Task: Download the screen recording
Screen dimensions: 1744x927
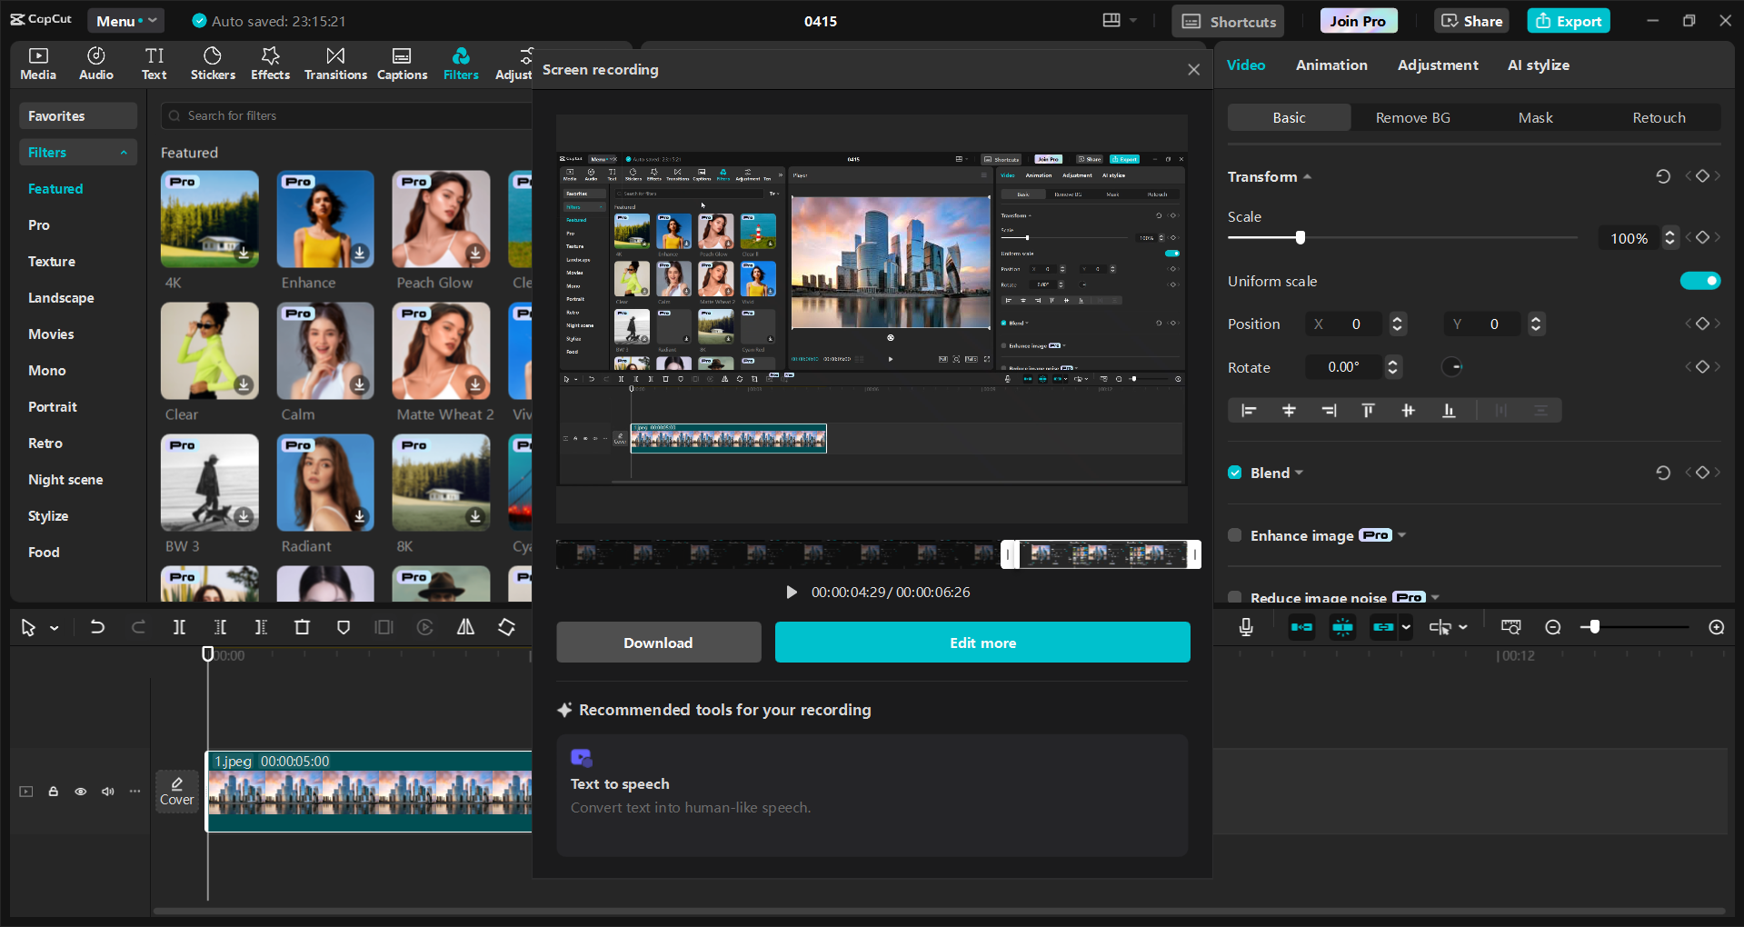Action: pyautogui.click(x=658, y=642)
